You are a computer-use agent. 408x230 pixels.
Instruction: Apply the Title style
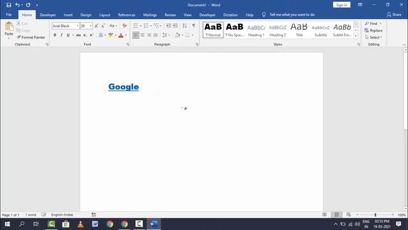pyautogui.click(x=299, y=30)
